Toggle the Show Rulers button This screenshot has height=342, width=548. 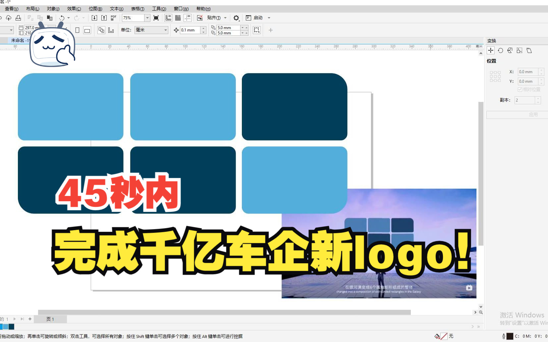click(168, 18)
